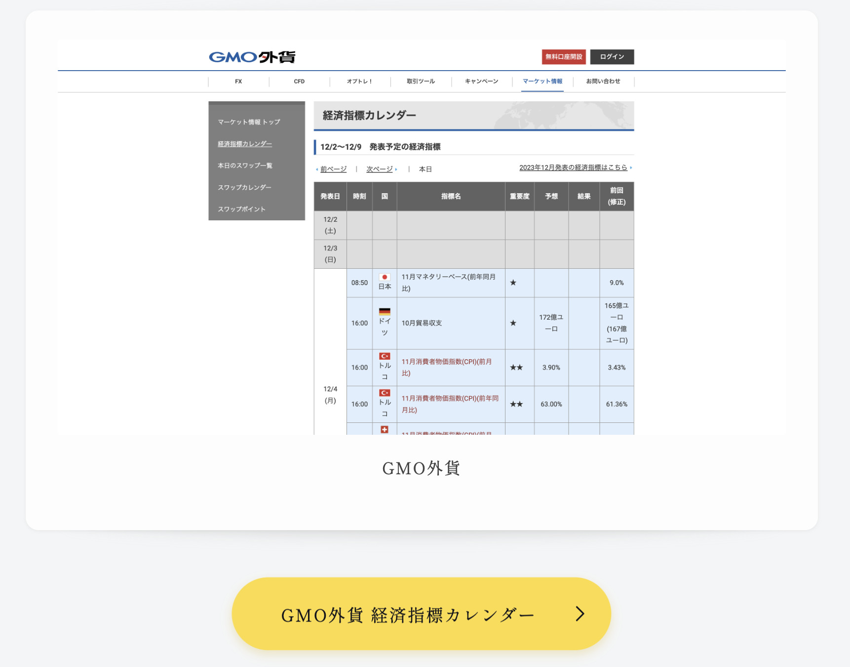Viewport: 850px width, 667px height.
Task: Click the first Turkey flag icon
Action: [x=385, y=356]
